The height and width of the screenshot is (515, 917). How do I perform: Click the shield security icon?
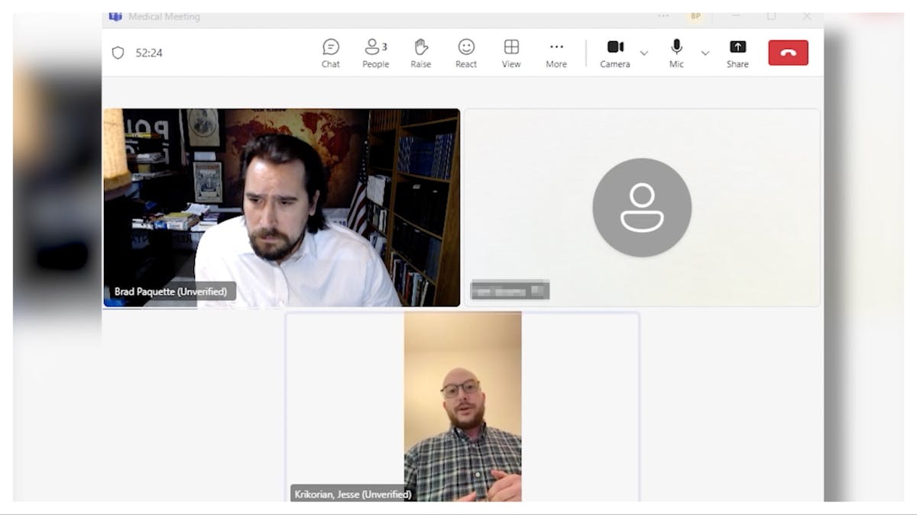tap(118, 53)
